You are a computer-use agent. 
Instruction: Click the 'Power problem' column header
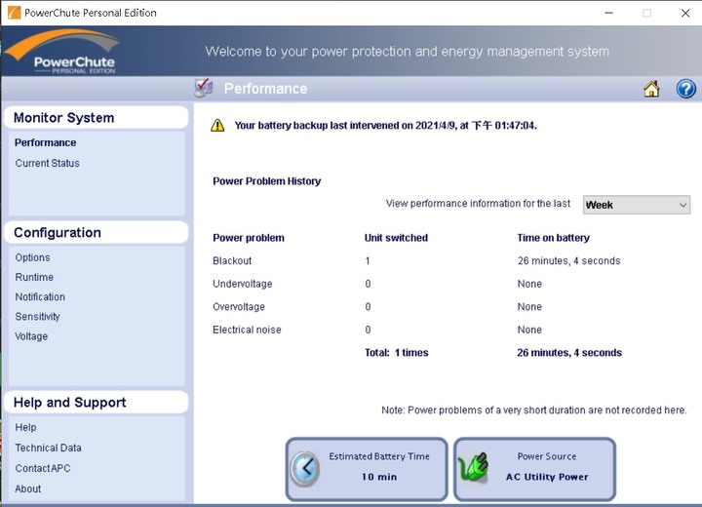click(x=249, y=238)
